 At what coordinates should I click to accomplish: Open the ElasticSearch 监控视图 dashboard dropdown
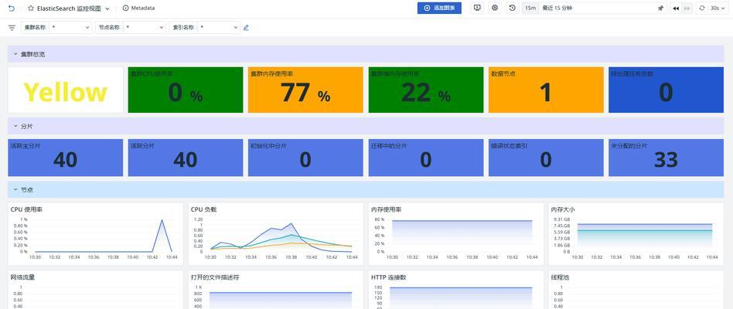[x=107, y=8]
